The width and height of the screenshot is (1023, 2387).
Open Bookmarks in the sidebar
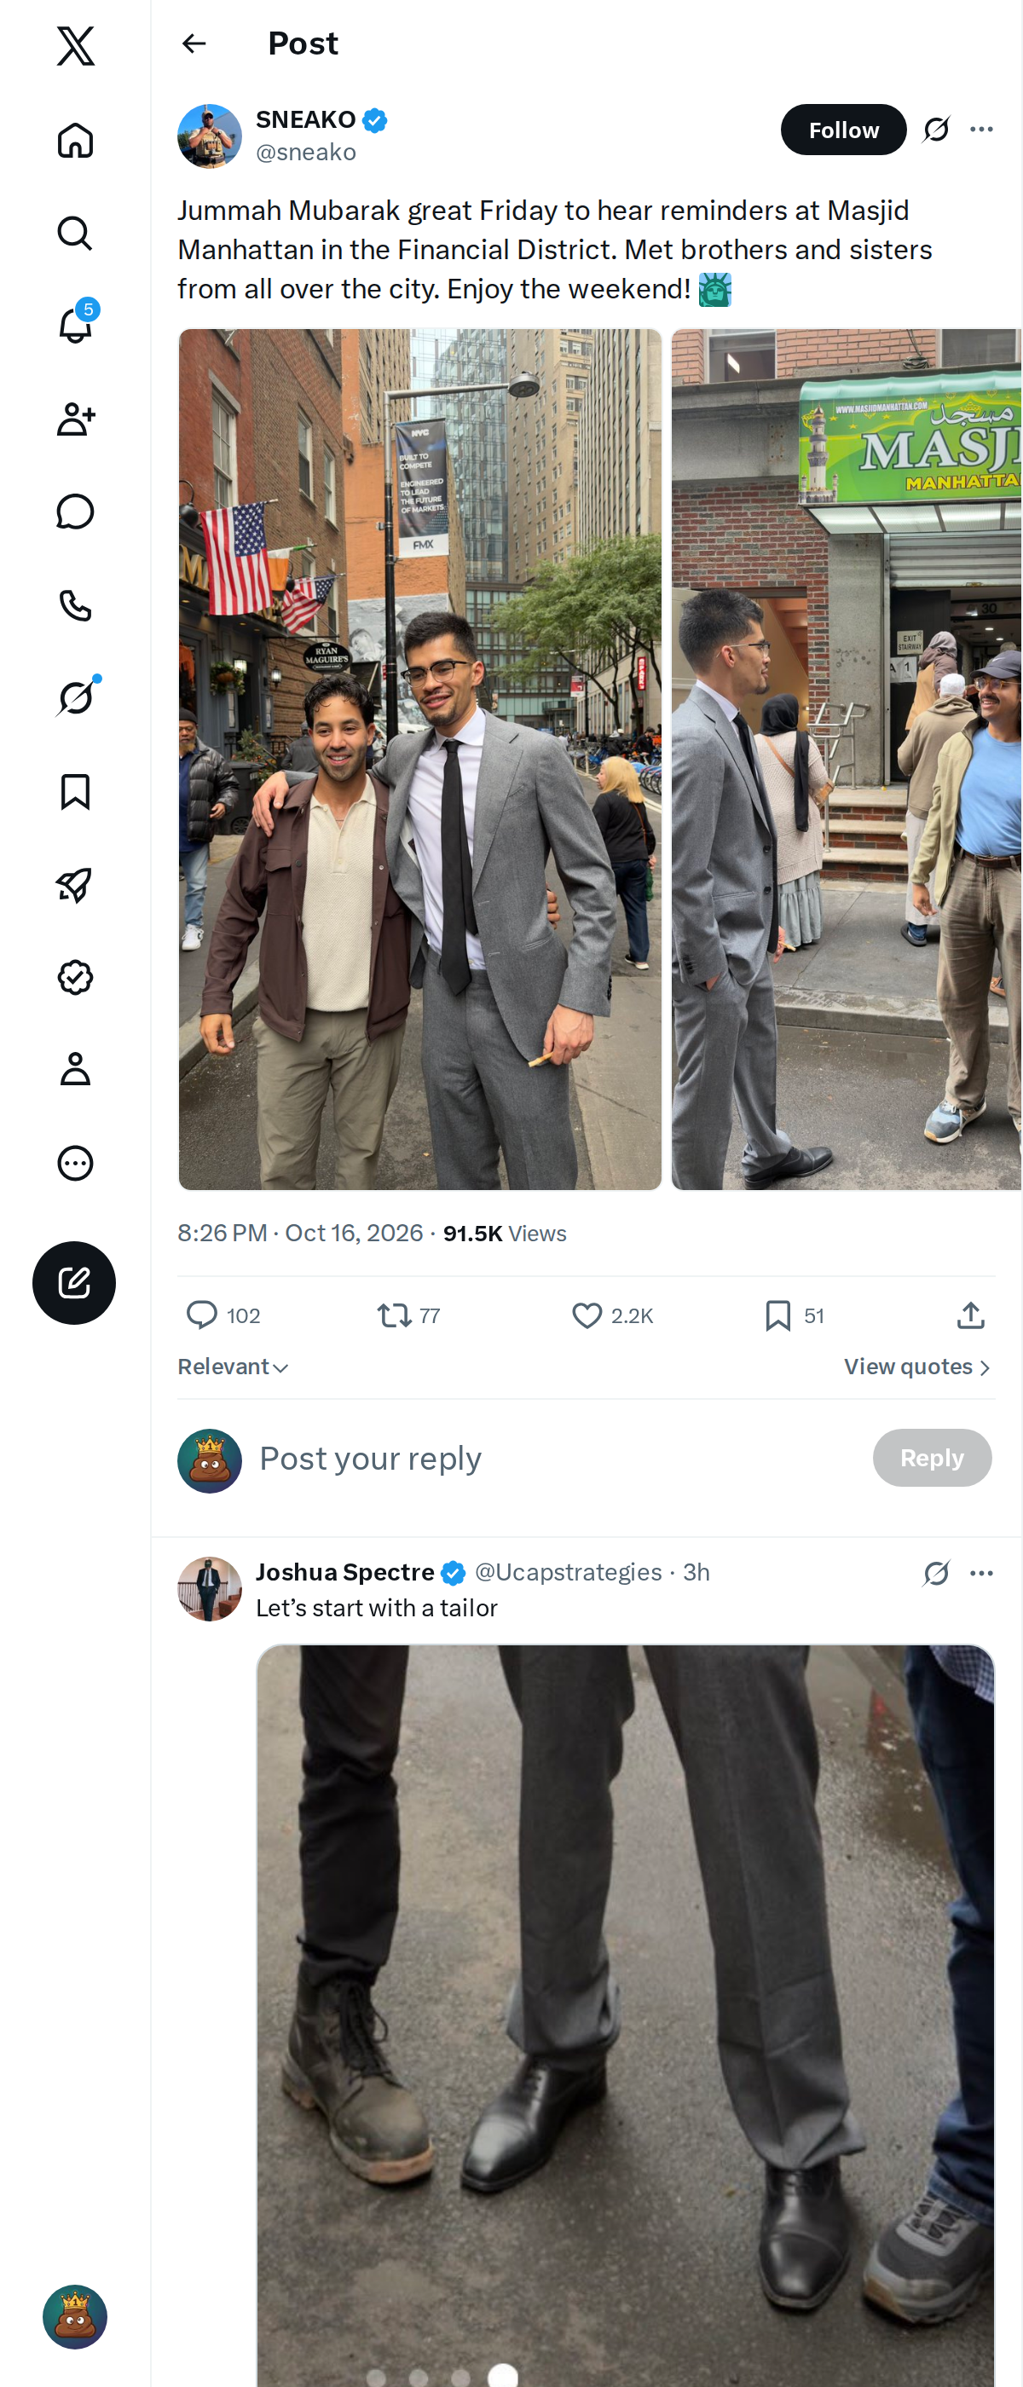[75, 791]
